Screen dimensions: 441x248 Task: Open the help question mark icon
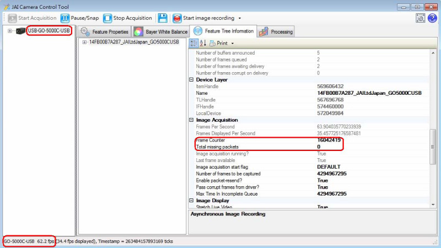(432, 18)
